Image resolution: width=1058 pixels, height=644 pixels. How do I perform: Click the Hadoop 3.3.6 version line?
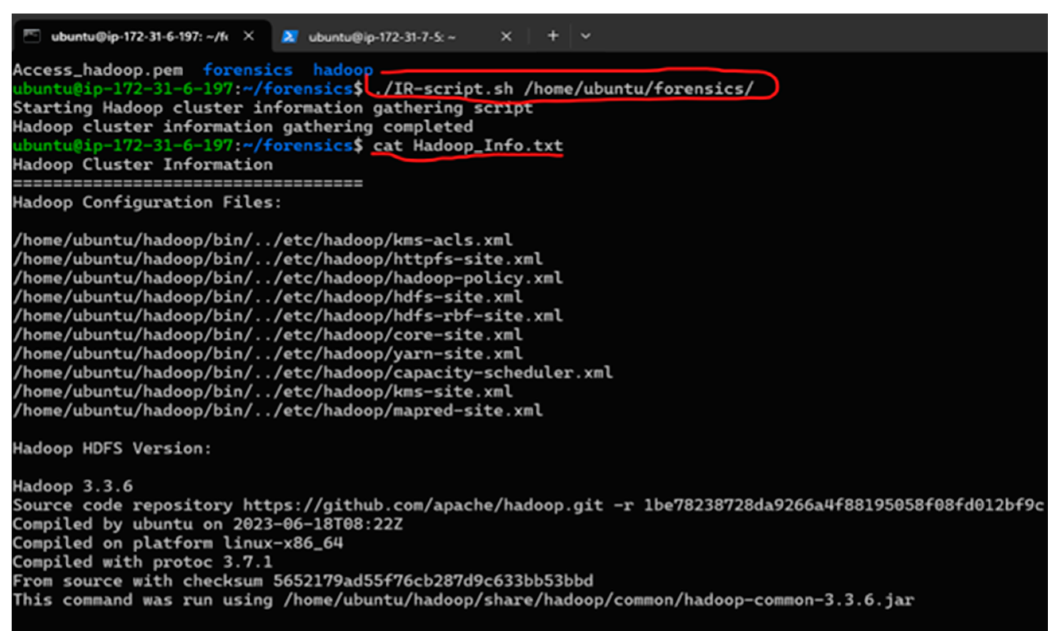pyautogui.click(x=72, y=486)
